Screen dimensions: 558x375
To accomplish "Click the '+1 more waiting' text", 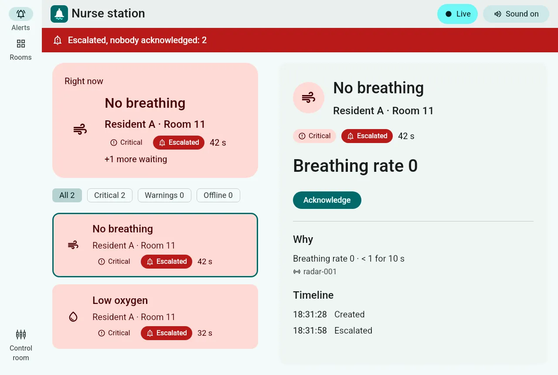I will tap(136, 159).
